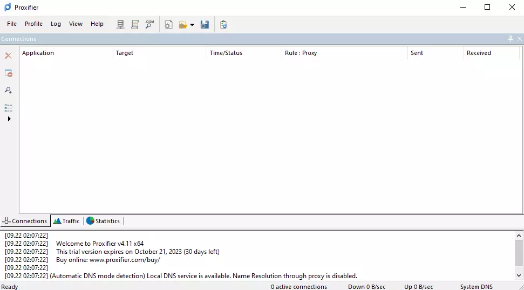524x290 pixels.
Task: Sort by Rule : Proxy column header
Action: [x=345, y=53]
